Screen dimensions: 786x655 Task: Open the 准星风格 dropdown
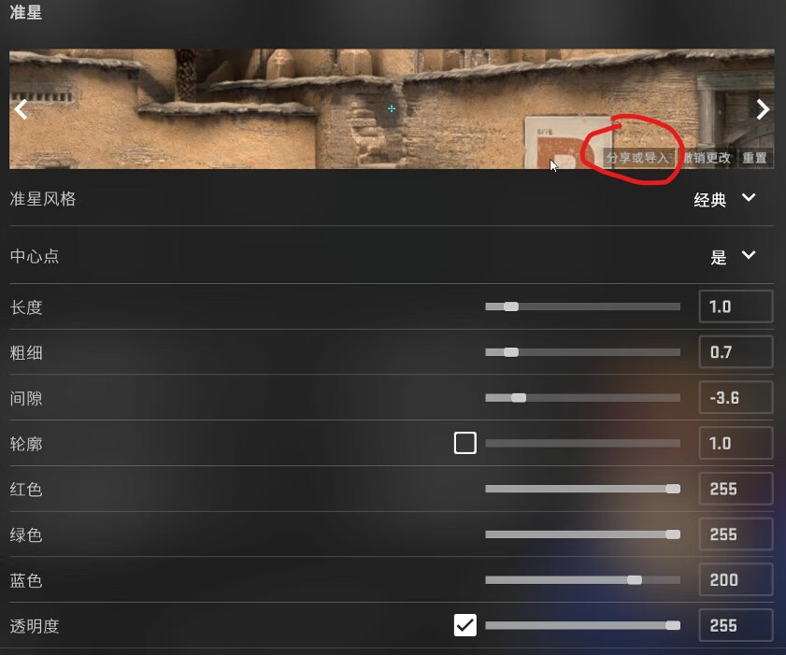(725, 199)
